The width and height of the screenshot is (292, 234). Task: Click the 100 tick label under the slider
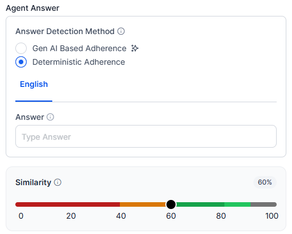coord(272,216)
